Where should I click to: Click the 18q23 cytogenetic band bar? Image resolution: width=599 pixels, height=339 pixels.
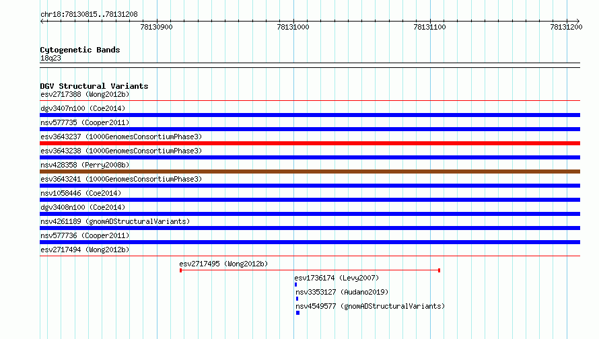pos(310,65)
